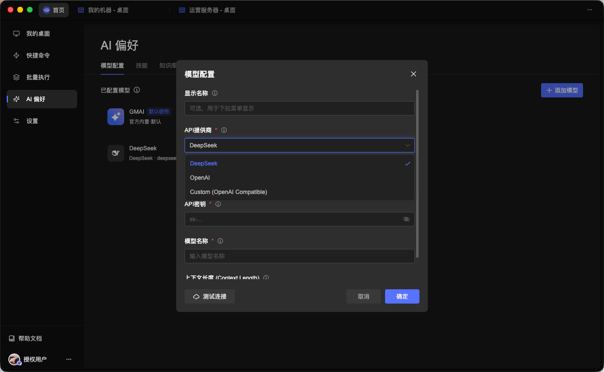This screenshot has height=372, width=604.
Task: Click the dialog's vertical scrollbar
Action: tap(417, 174)
